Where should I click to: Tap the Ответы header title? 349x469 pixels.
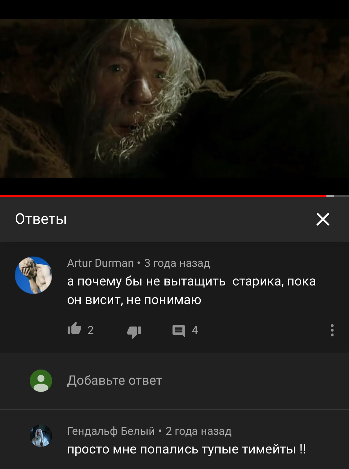click(x=41, y=219)
